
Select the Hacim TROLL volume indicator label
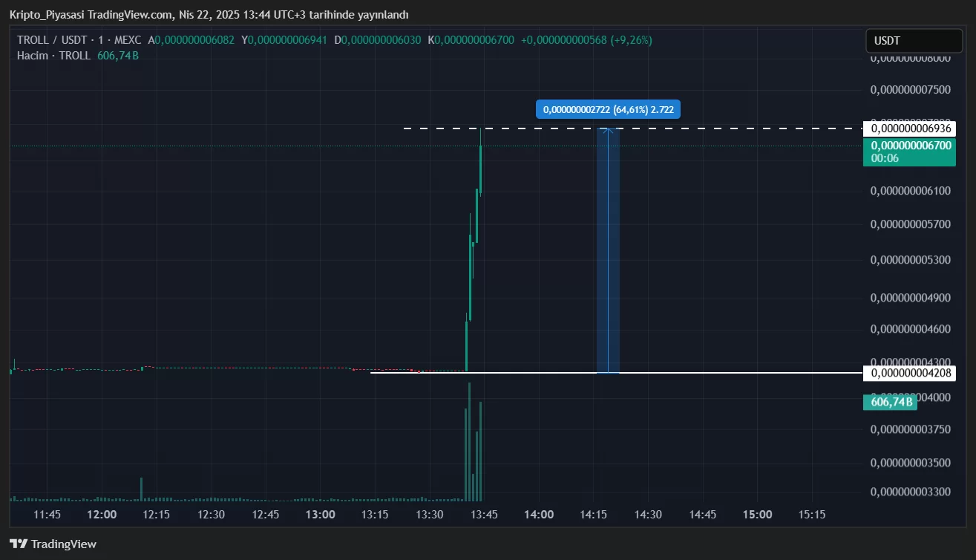point(53,56)
